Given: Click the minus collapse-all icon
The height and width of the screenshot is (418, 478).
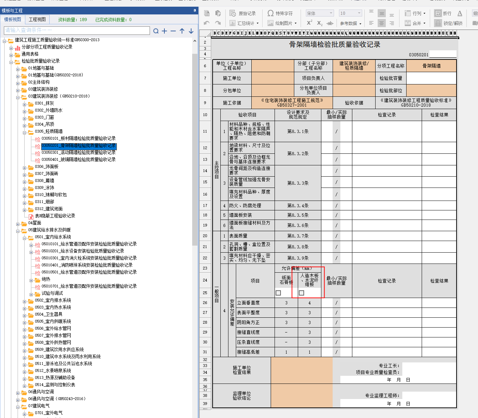Looking at the screenshot, I should pos(173,31).
